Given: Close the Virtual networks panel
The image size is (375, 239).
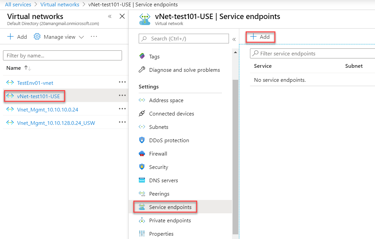Looking at the screenshot, I should tap(122, 16).
